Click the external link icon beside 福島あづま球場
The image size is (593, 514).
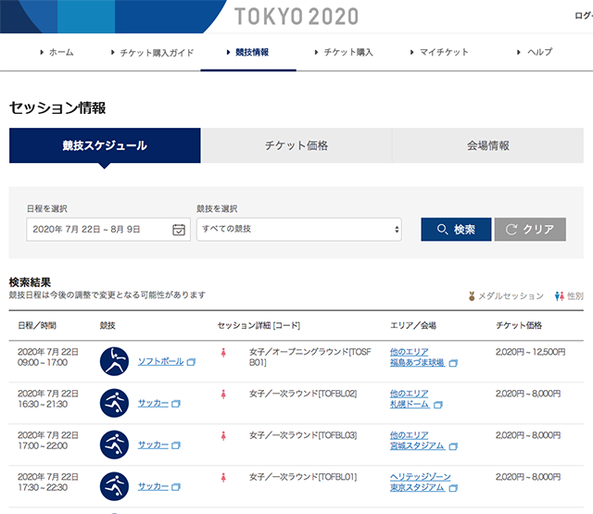point(453,363)
